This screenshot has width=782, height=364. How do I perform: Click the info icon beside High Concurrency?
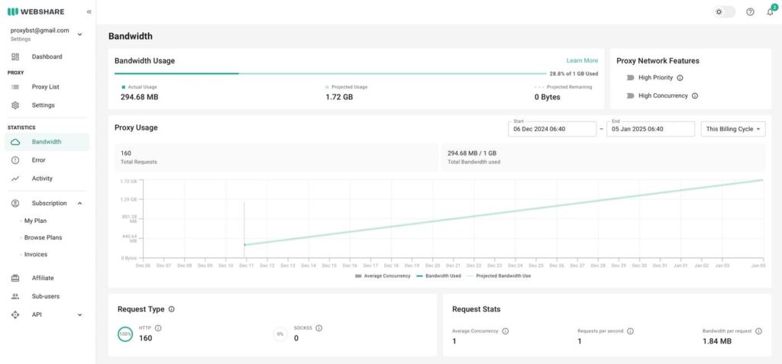click(695, 96)
